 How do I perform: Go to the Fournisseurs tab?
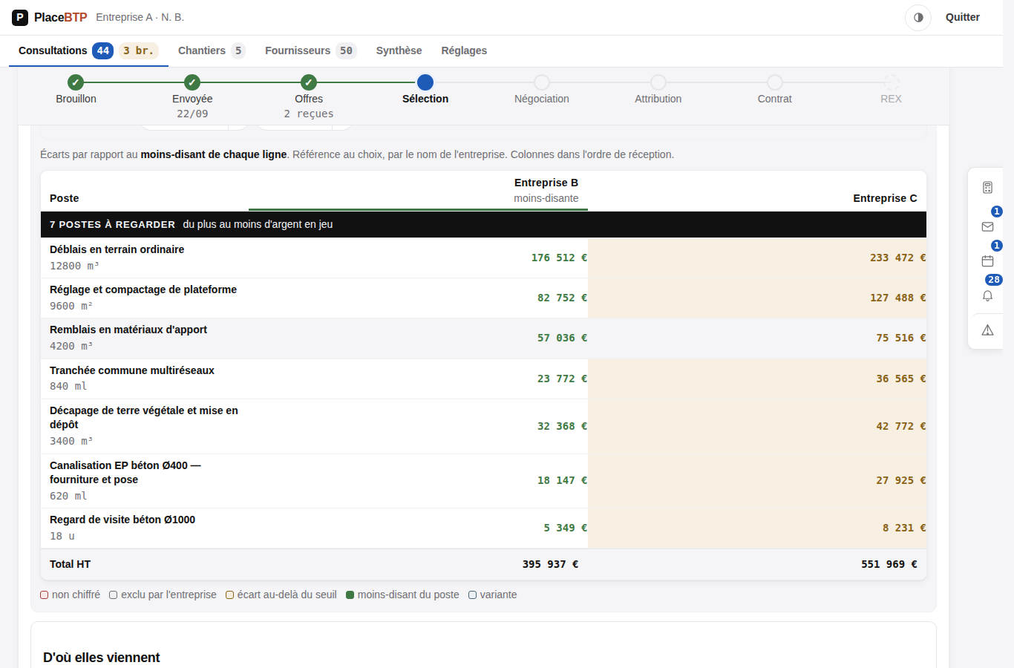310,50
